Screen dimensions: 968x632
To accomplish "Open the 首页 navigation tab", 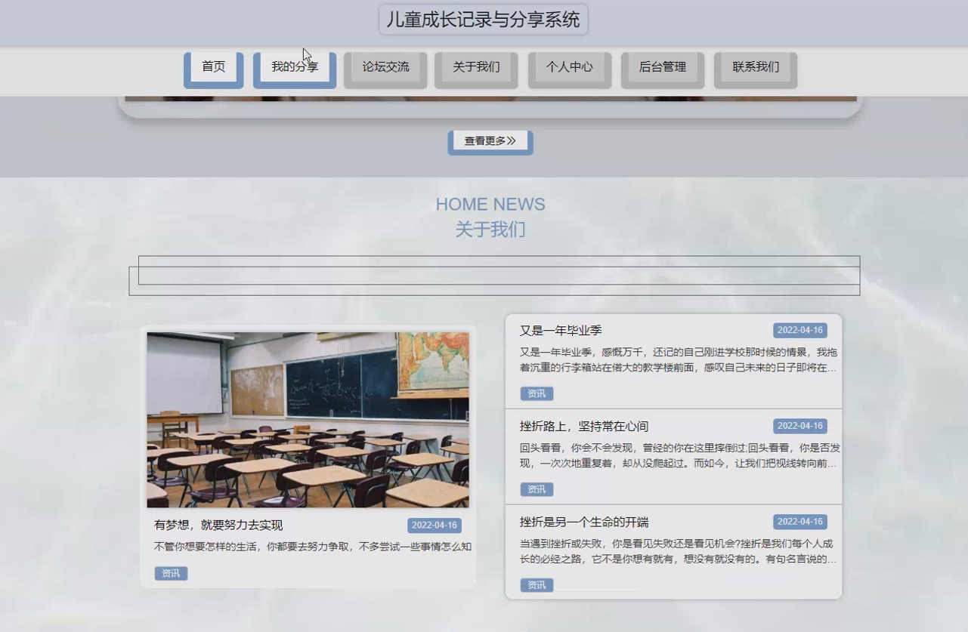I will click(x=214, y=70).
